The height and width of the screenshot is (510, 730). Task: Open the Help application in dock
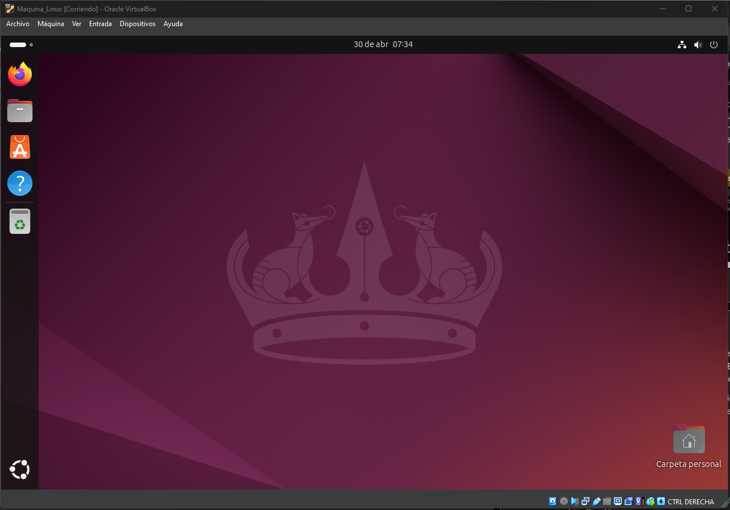[x=20, y=183]
